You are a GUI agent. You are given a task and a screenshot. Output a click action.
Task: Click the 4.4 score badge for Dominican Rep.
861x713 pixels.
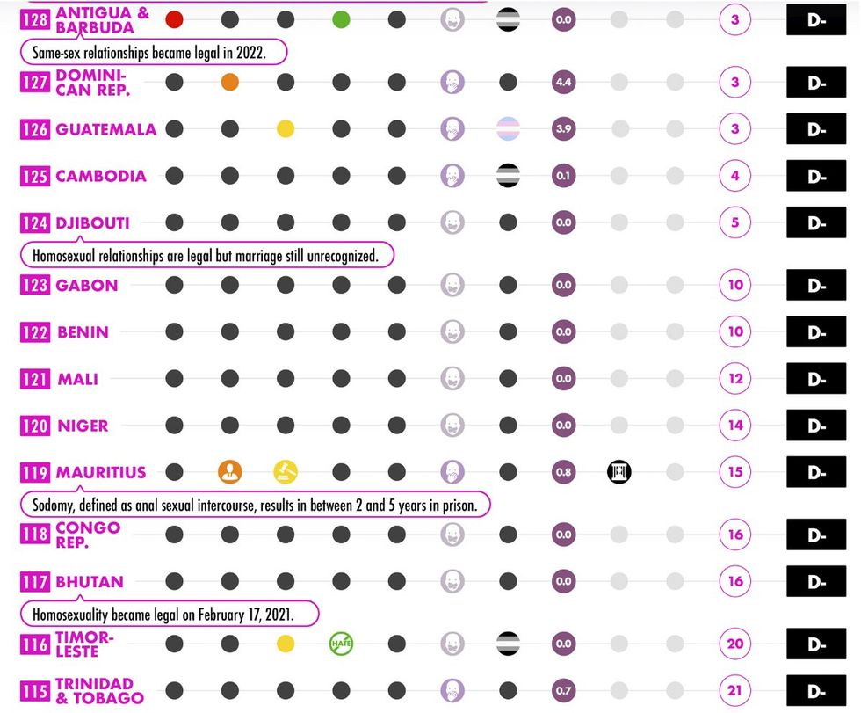(x=563, y=83)
